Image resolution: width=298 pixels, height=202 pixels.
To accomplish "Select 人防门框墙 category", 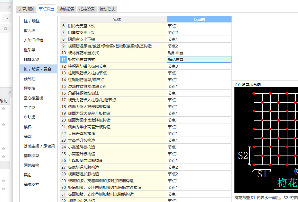I will pos(39,40).
